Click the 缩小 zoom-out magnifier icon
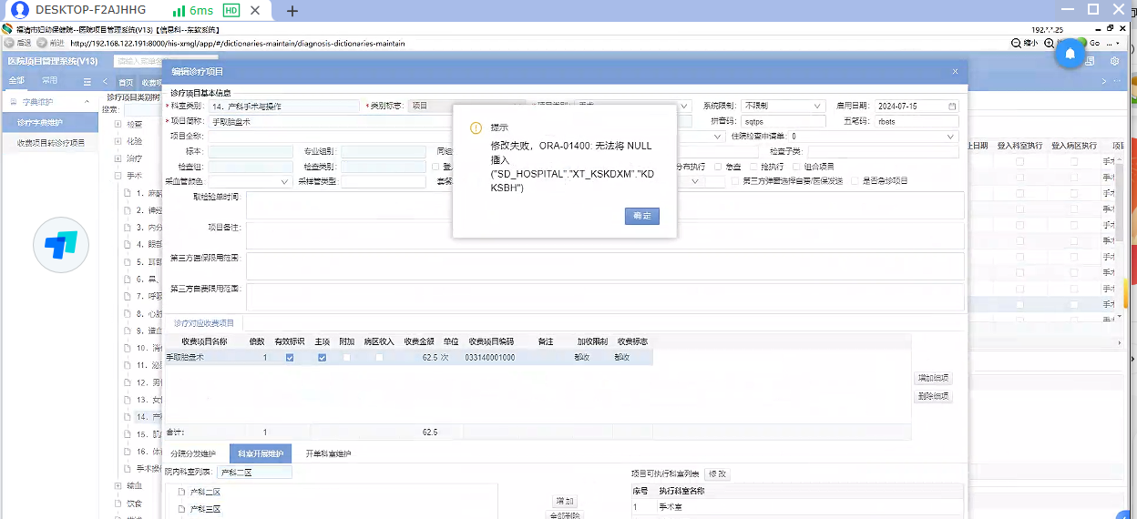This screenshot has height=519, width=1137. [x=1017, y=43]
